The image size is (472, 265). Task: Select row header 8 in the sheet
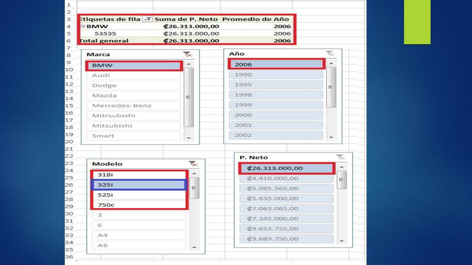[x=69, y=55]
